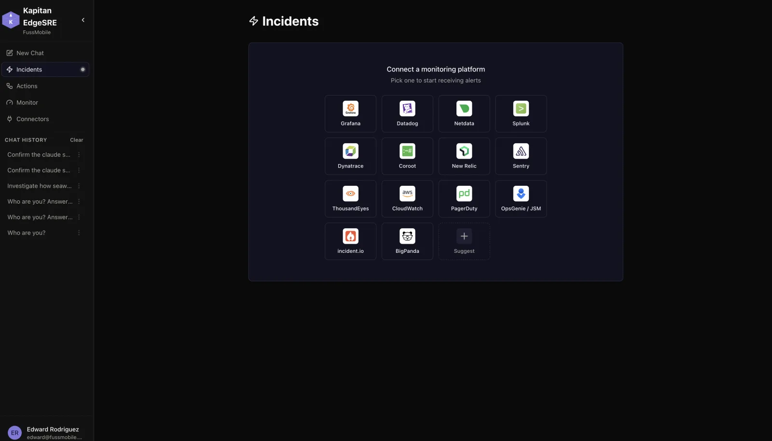This screenshot has width=772, height=441.
Task: Choose the Netdata platform icon
Action: click(464, 109)
